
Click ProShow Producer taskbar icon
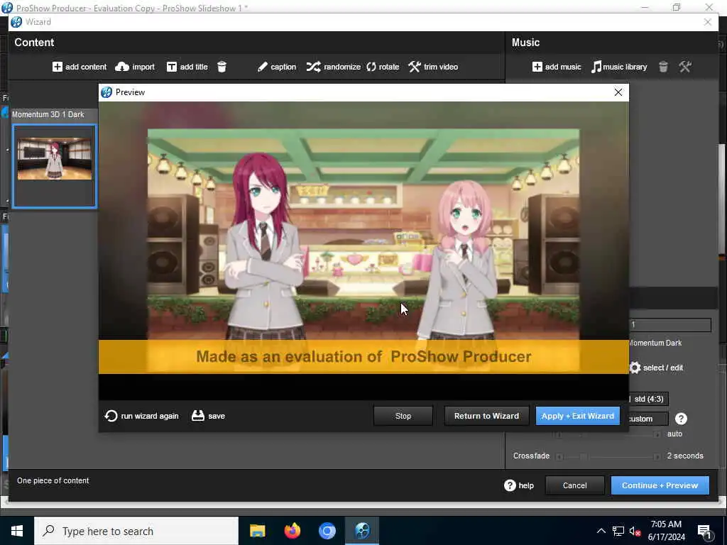point(362,531)
